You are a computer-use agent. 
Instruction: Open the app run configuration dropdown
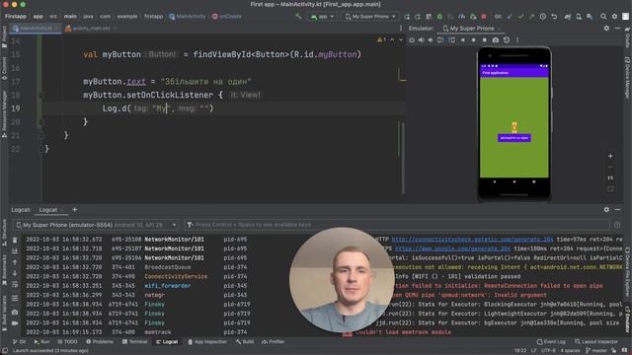[x=323, y=17]
